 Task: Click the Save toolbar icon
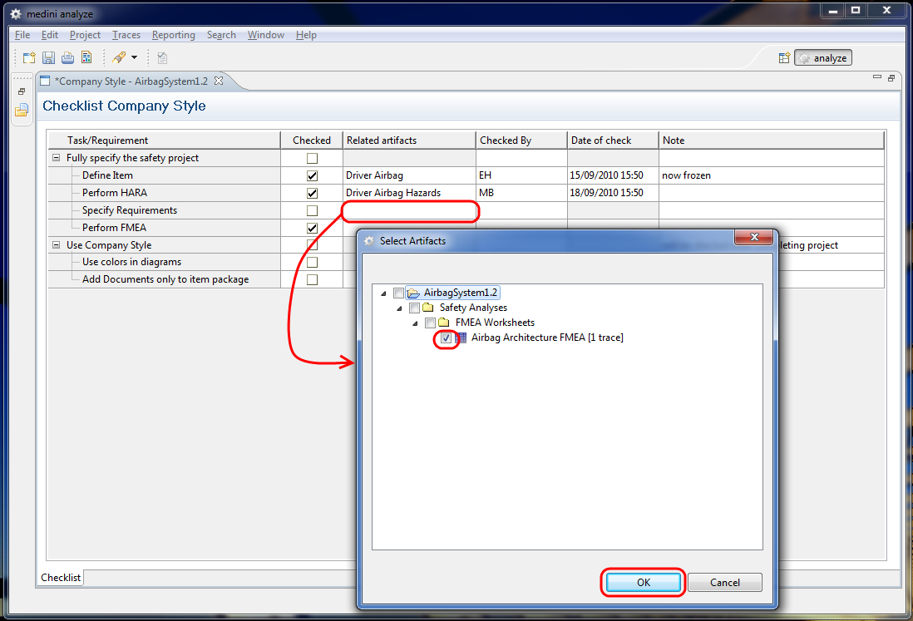pyautogui.click(x=48, y=57)
